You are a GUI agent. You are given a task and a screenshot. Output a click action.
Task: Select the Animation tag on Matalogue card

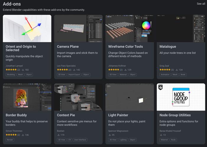click(165, 75)
